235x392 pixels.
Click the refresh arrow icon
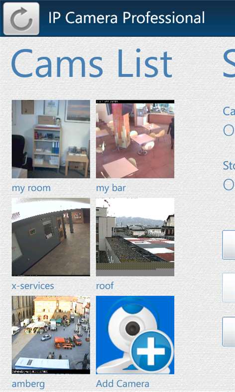tap(21, 19)
